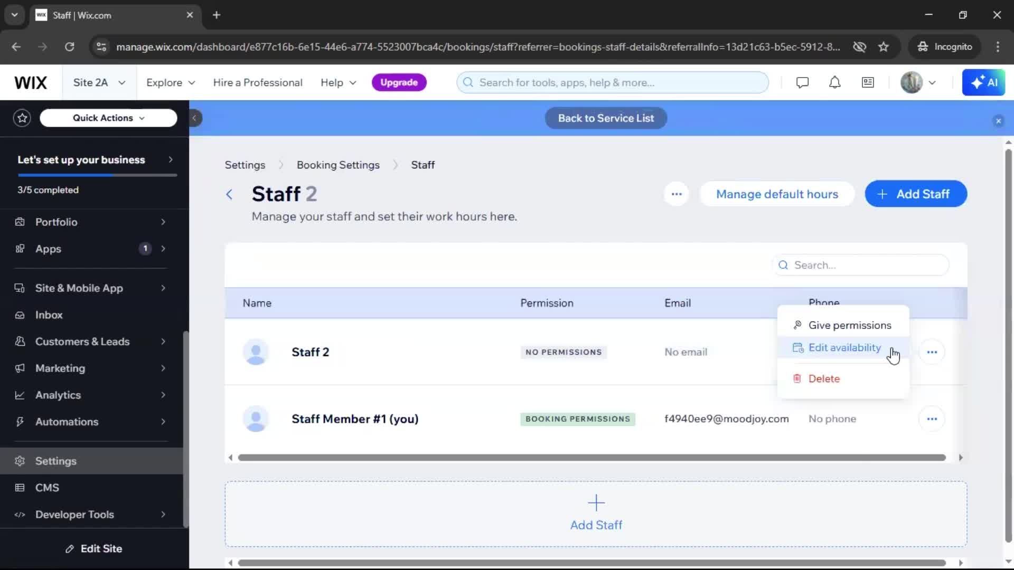Click the plus icon in Add Staff box

pyautogui.click(x=596, y=502)
